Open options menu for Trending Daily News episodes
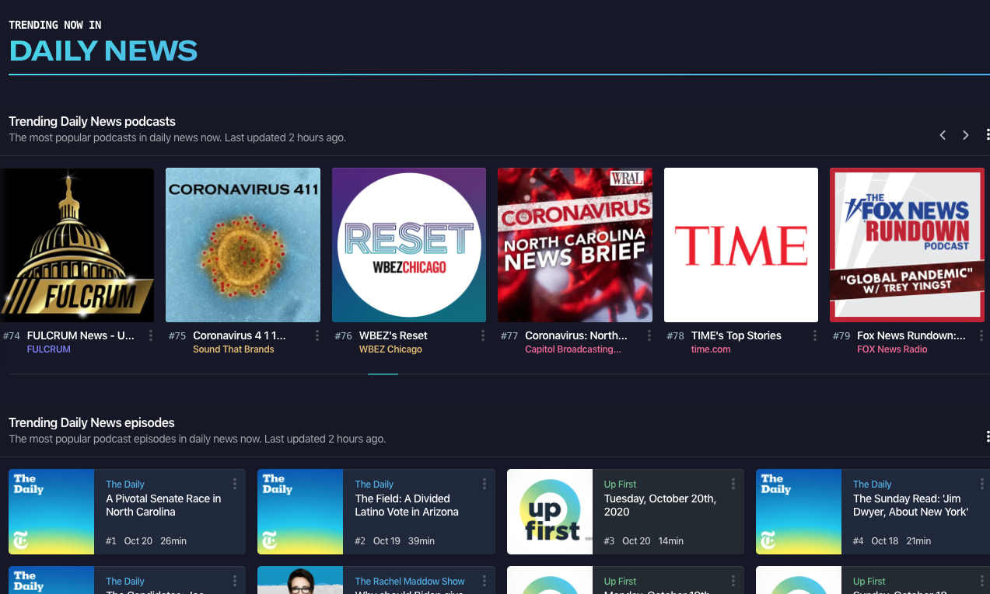The height and width of the screenshot is (594, 990). (988, 436)
